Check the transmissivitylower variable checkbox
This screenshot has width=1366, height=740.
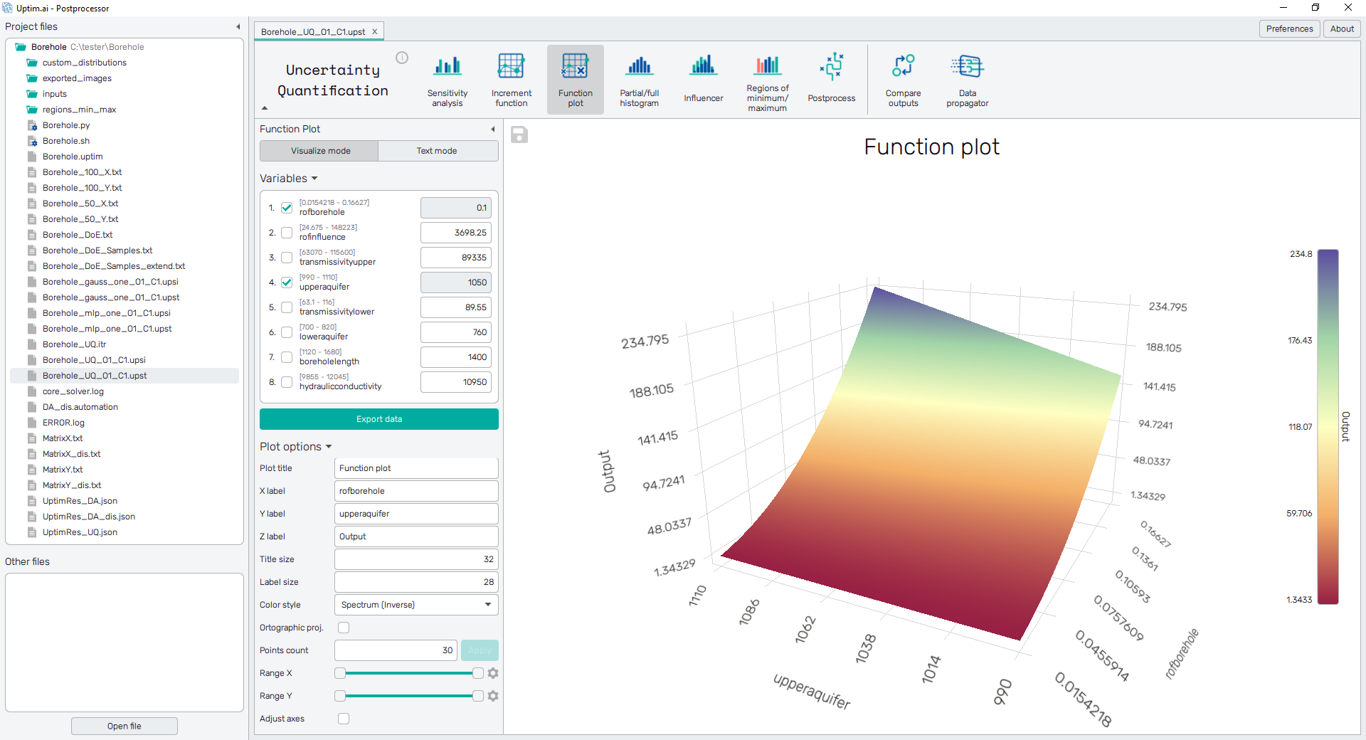pyautogui.click(x=287, y=307)
